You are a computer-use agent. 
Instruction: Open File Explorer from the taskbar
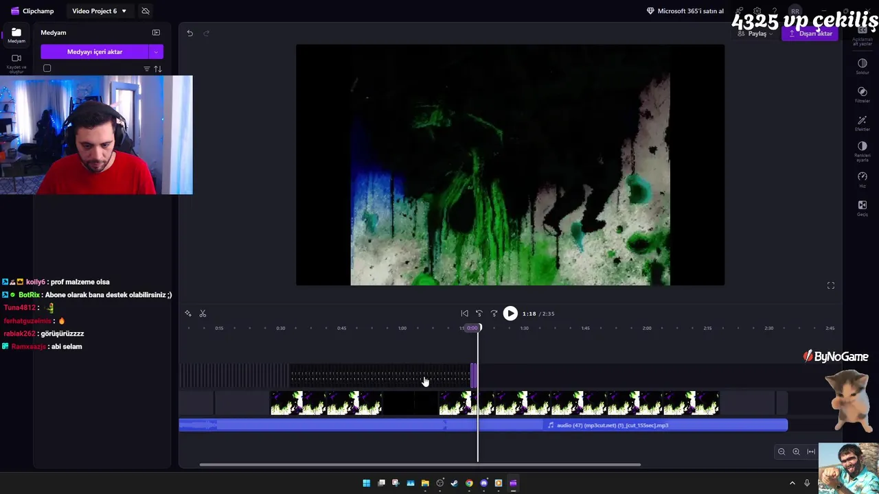pyautogui.click(x=425, y=483)
